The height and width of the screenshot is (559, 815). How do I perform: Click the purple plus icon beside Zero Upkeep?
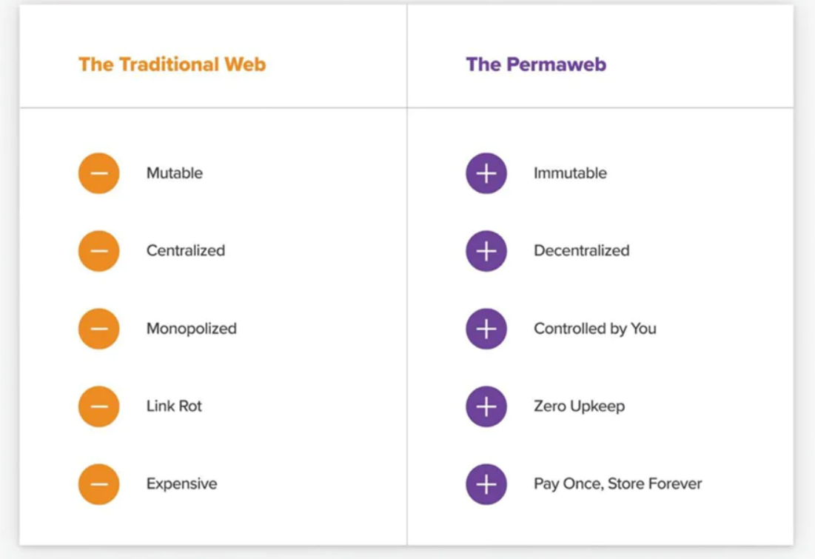tap(486, 406)
